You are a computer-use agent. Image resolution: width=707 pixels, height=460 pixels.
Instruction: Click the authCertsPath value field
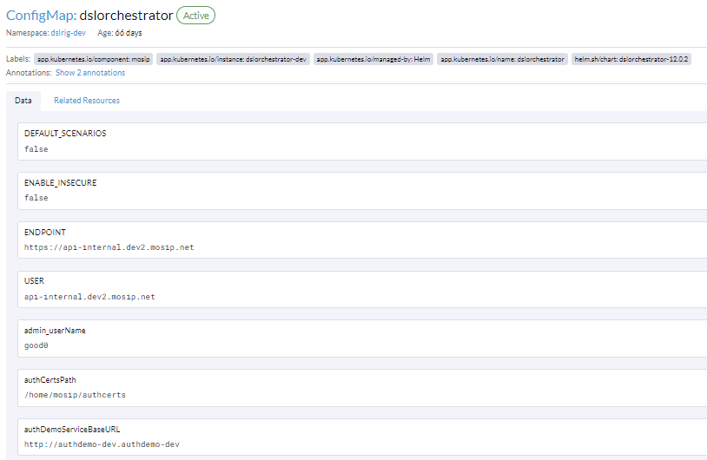76,395
